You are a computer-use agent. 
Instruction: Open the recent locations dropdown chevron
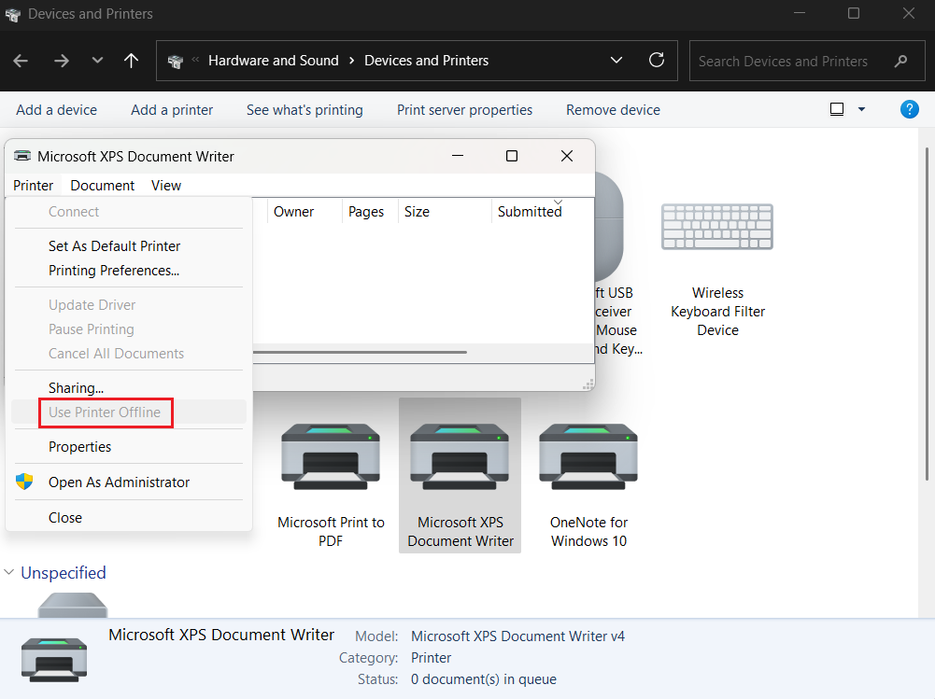click(97, 61)
